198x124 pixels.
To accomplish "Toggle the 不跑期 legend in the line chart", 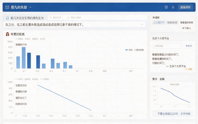I will click(44, 79).
